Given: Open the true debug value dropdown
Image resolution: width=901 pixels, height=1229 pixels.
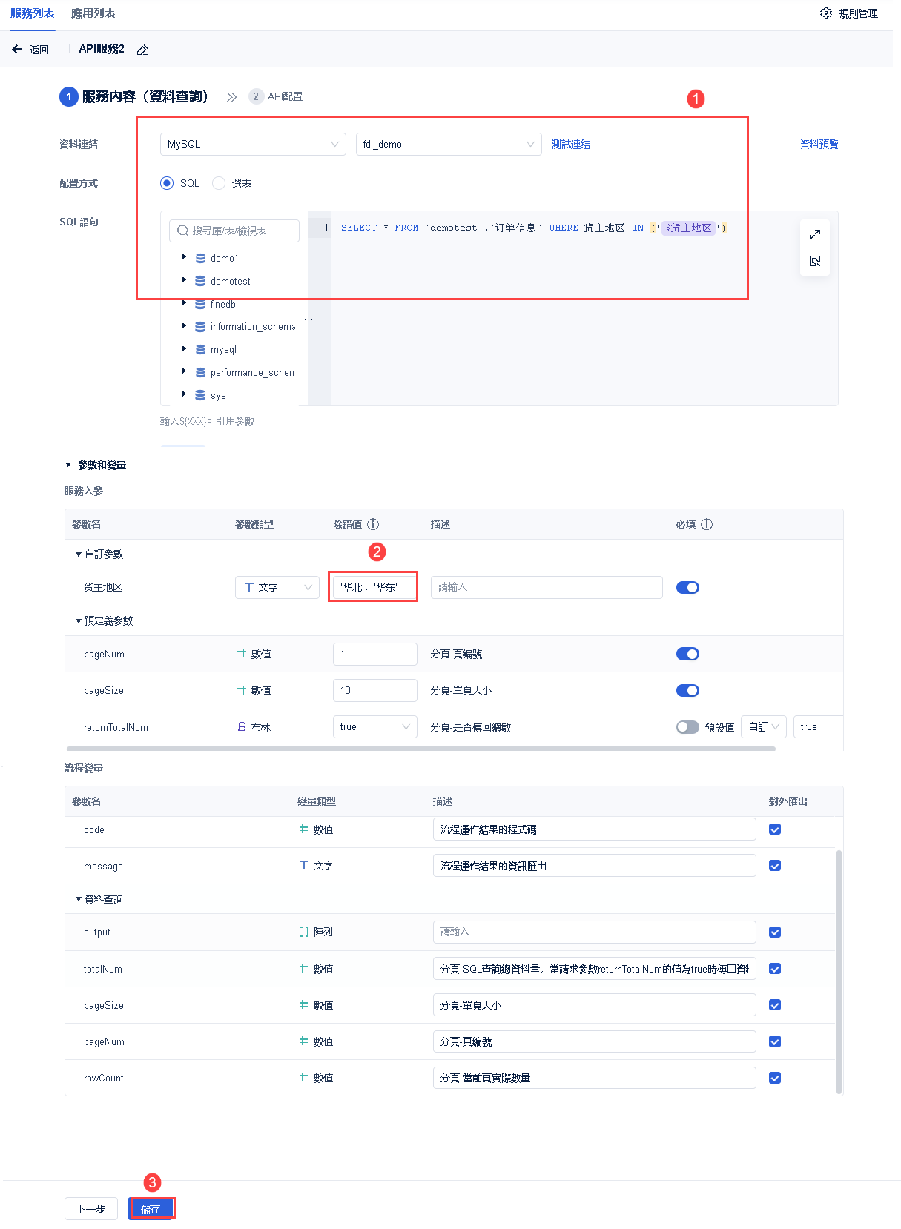Looking at the screenshot, I should tap(374, 726).
